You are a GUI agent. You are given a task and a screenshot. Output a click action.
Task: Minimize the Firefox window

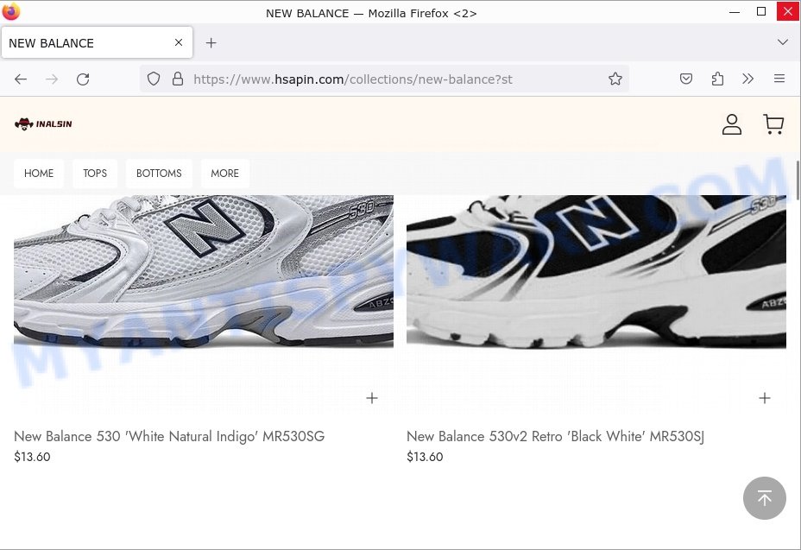pyautogui.click(x=735, y=11)
